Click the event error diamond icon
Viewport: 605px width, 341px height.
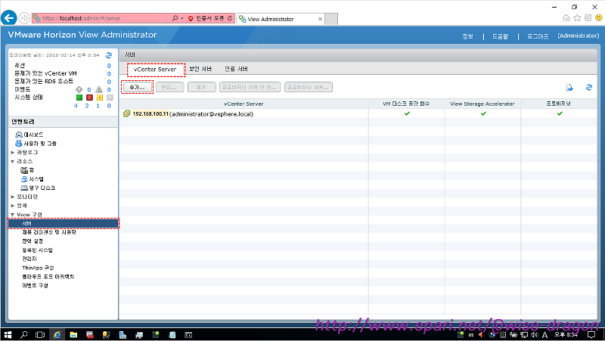point(79,89)
